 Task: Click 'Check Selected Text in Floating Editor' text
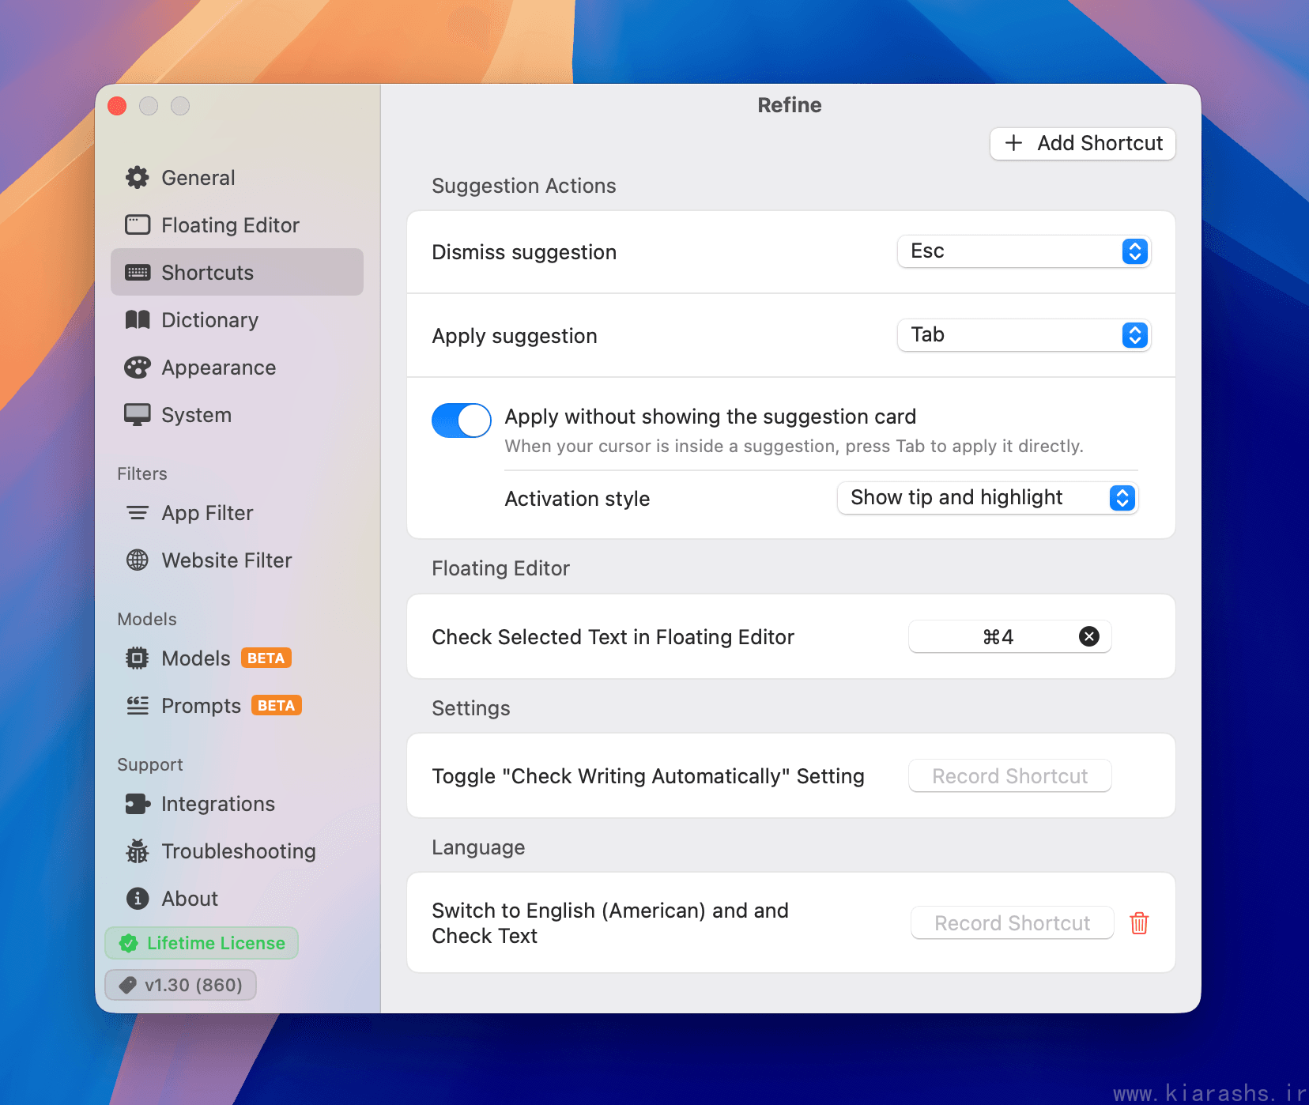(613, 637)
